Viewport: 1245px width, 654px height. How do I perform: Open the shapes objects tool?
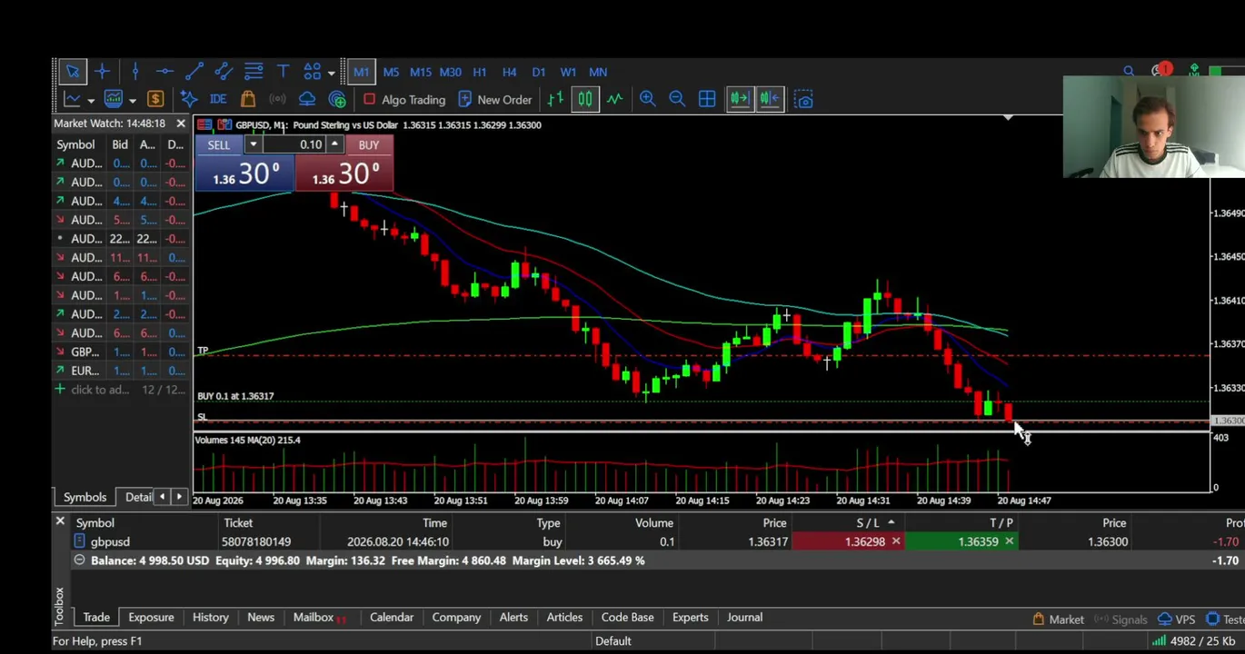coord(312,72)
